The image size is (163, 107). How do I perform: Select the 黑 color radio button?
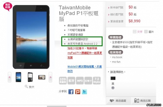tap(113, 88)
